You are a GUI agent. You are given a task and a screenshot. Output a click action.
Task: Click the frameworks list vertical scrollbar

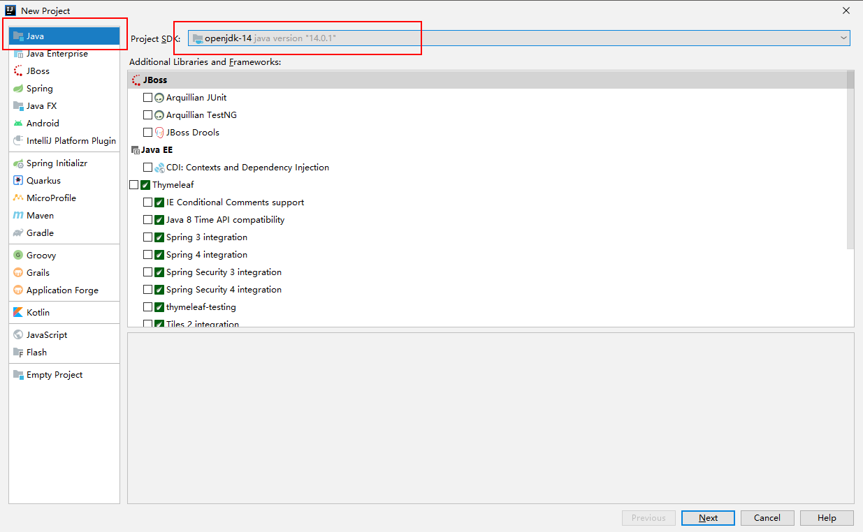click(850, 160)
